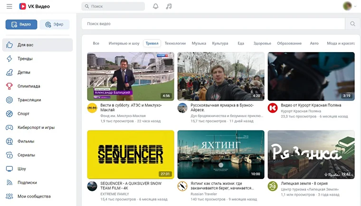This screenshot has width=361, height=206.
Task: Select the Музыка category tab
Action: click(199, 43)
